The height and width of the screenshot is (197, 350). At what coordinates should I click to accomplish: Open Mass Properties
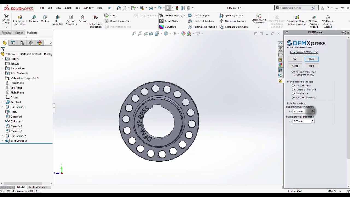pos(57,21)
